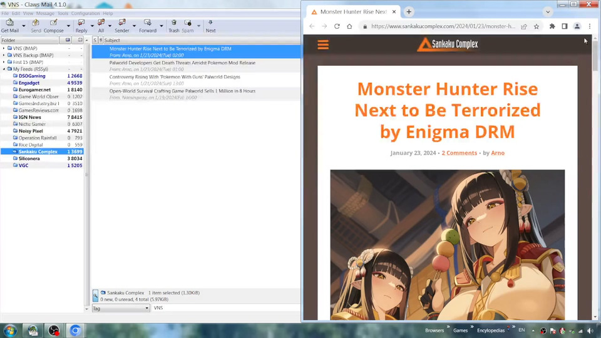
Task: Bookmark this page with star icon
Action: (x=537, y=26)
